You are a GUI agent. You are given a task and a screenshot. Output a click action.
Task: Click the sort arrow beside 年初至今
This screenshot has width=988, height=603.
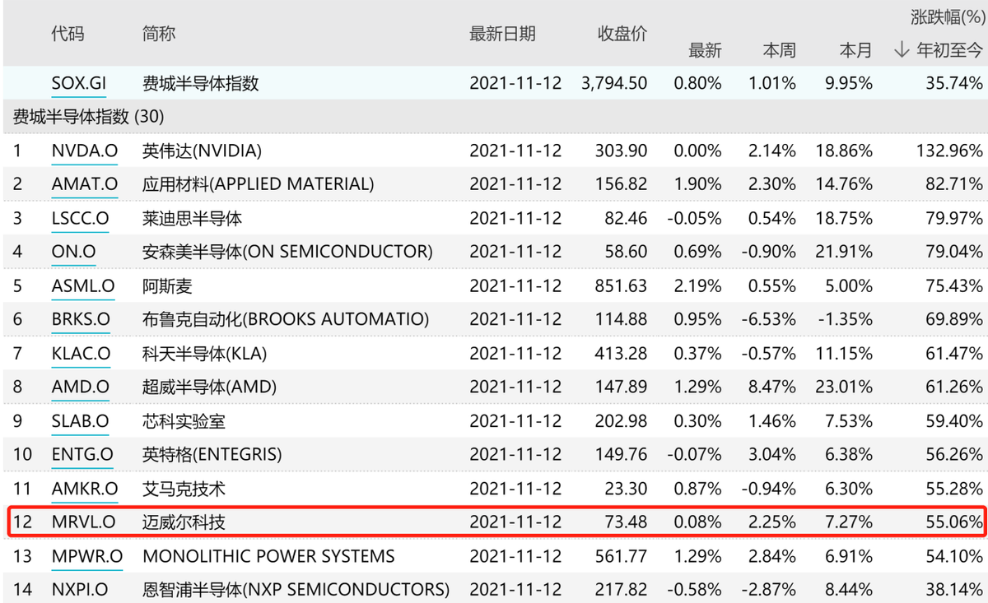point(902,51)
